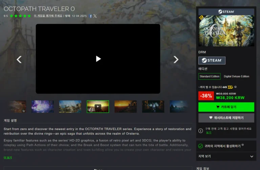Share the game on X
Screen dimensions: 260x170
[95, 16]
